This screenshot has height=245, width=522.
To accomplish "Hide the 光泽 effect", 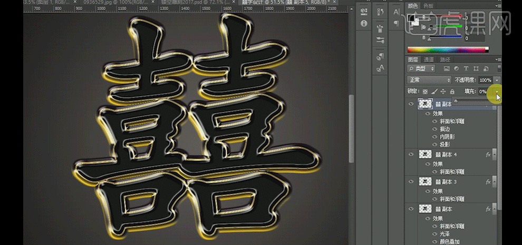I will click(x=434, y=234).
